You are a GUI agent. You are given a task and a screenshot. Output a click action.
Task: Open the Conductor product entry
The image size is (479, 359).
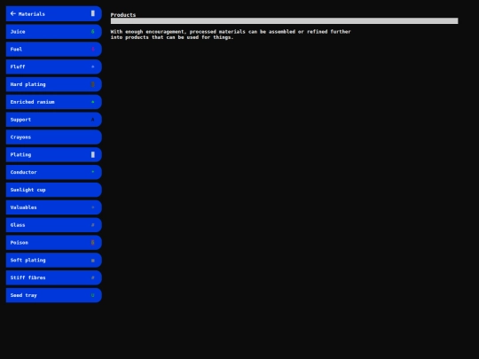click(x=54, y=172)
